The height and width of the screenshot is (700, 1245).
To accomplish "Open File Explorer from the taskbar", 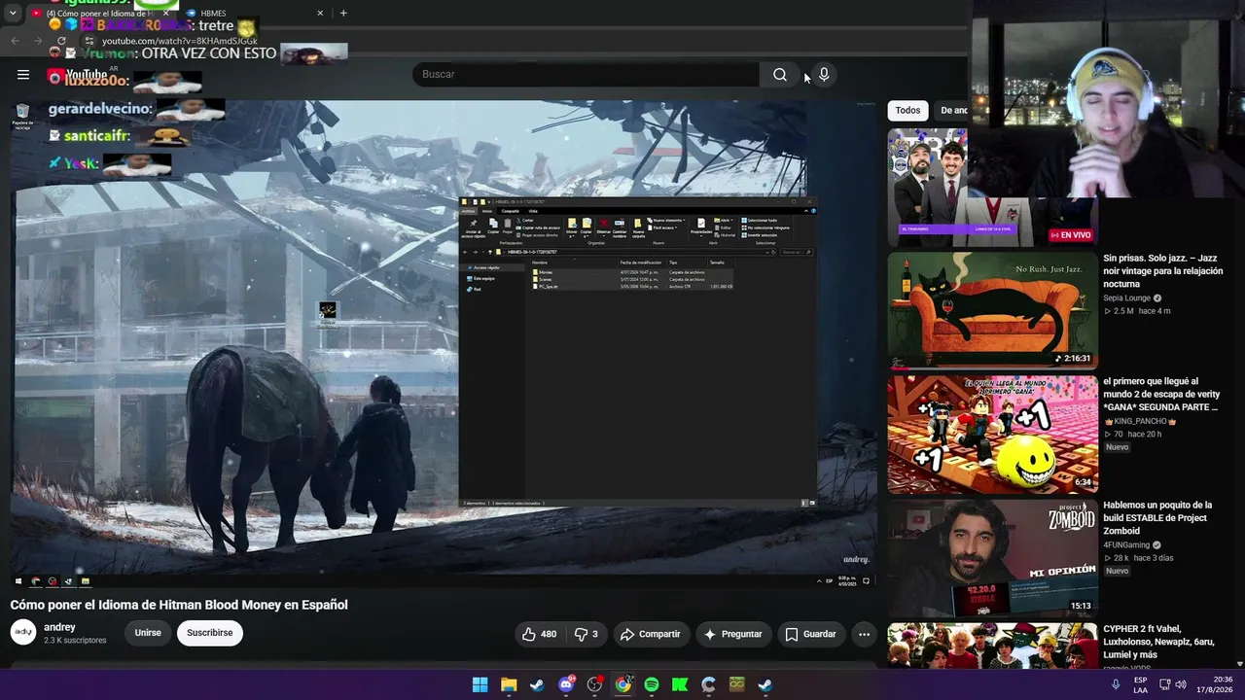I will point(509,684).
